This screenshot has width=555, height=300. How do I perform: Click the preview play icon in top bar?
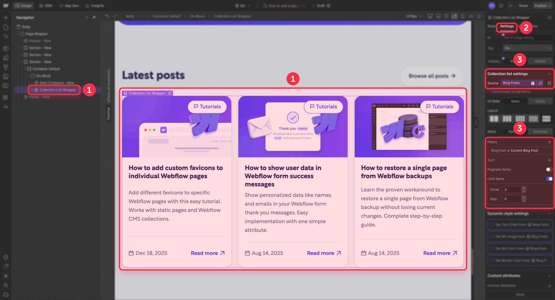pos(510,5)
